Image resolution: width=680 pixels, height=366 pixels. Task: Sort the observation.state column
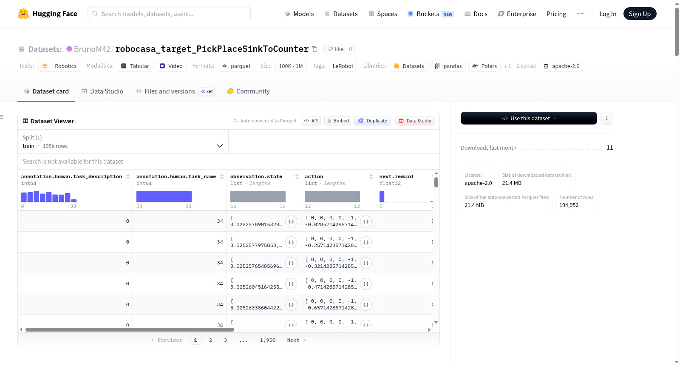coord(297,176)
